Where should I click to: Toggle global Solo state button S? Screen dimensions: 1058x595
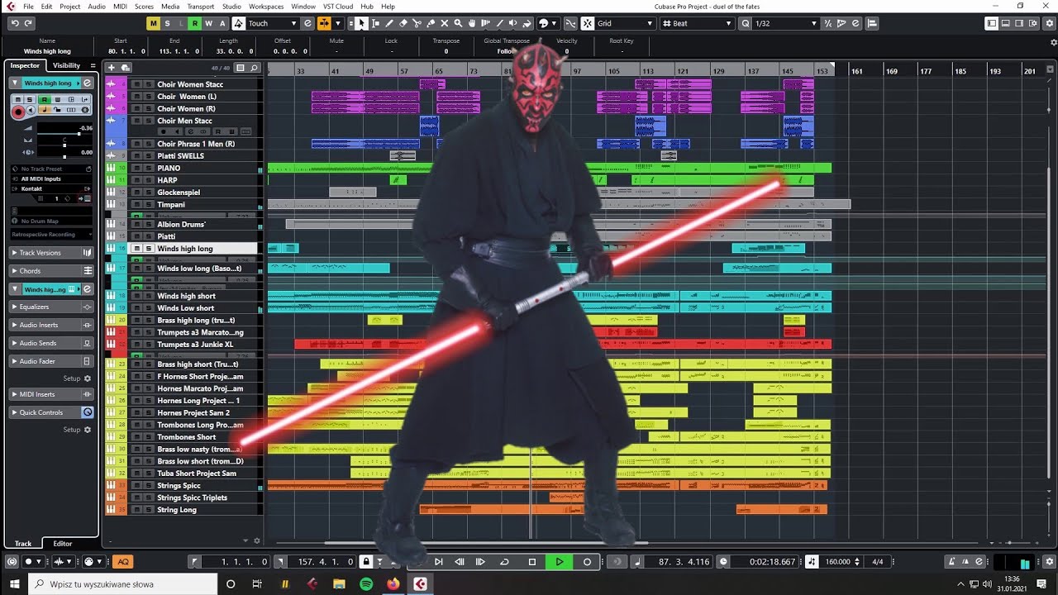pos(167,23)
